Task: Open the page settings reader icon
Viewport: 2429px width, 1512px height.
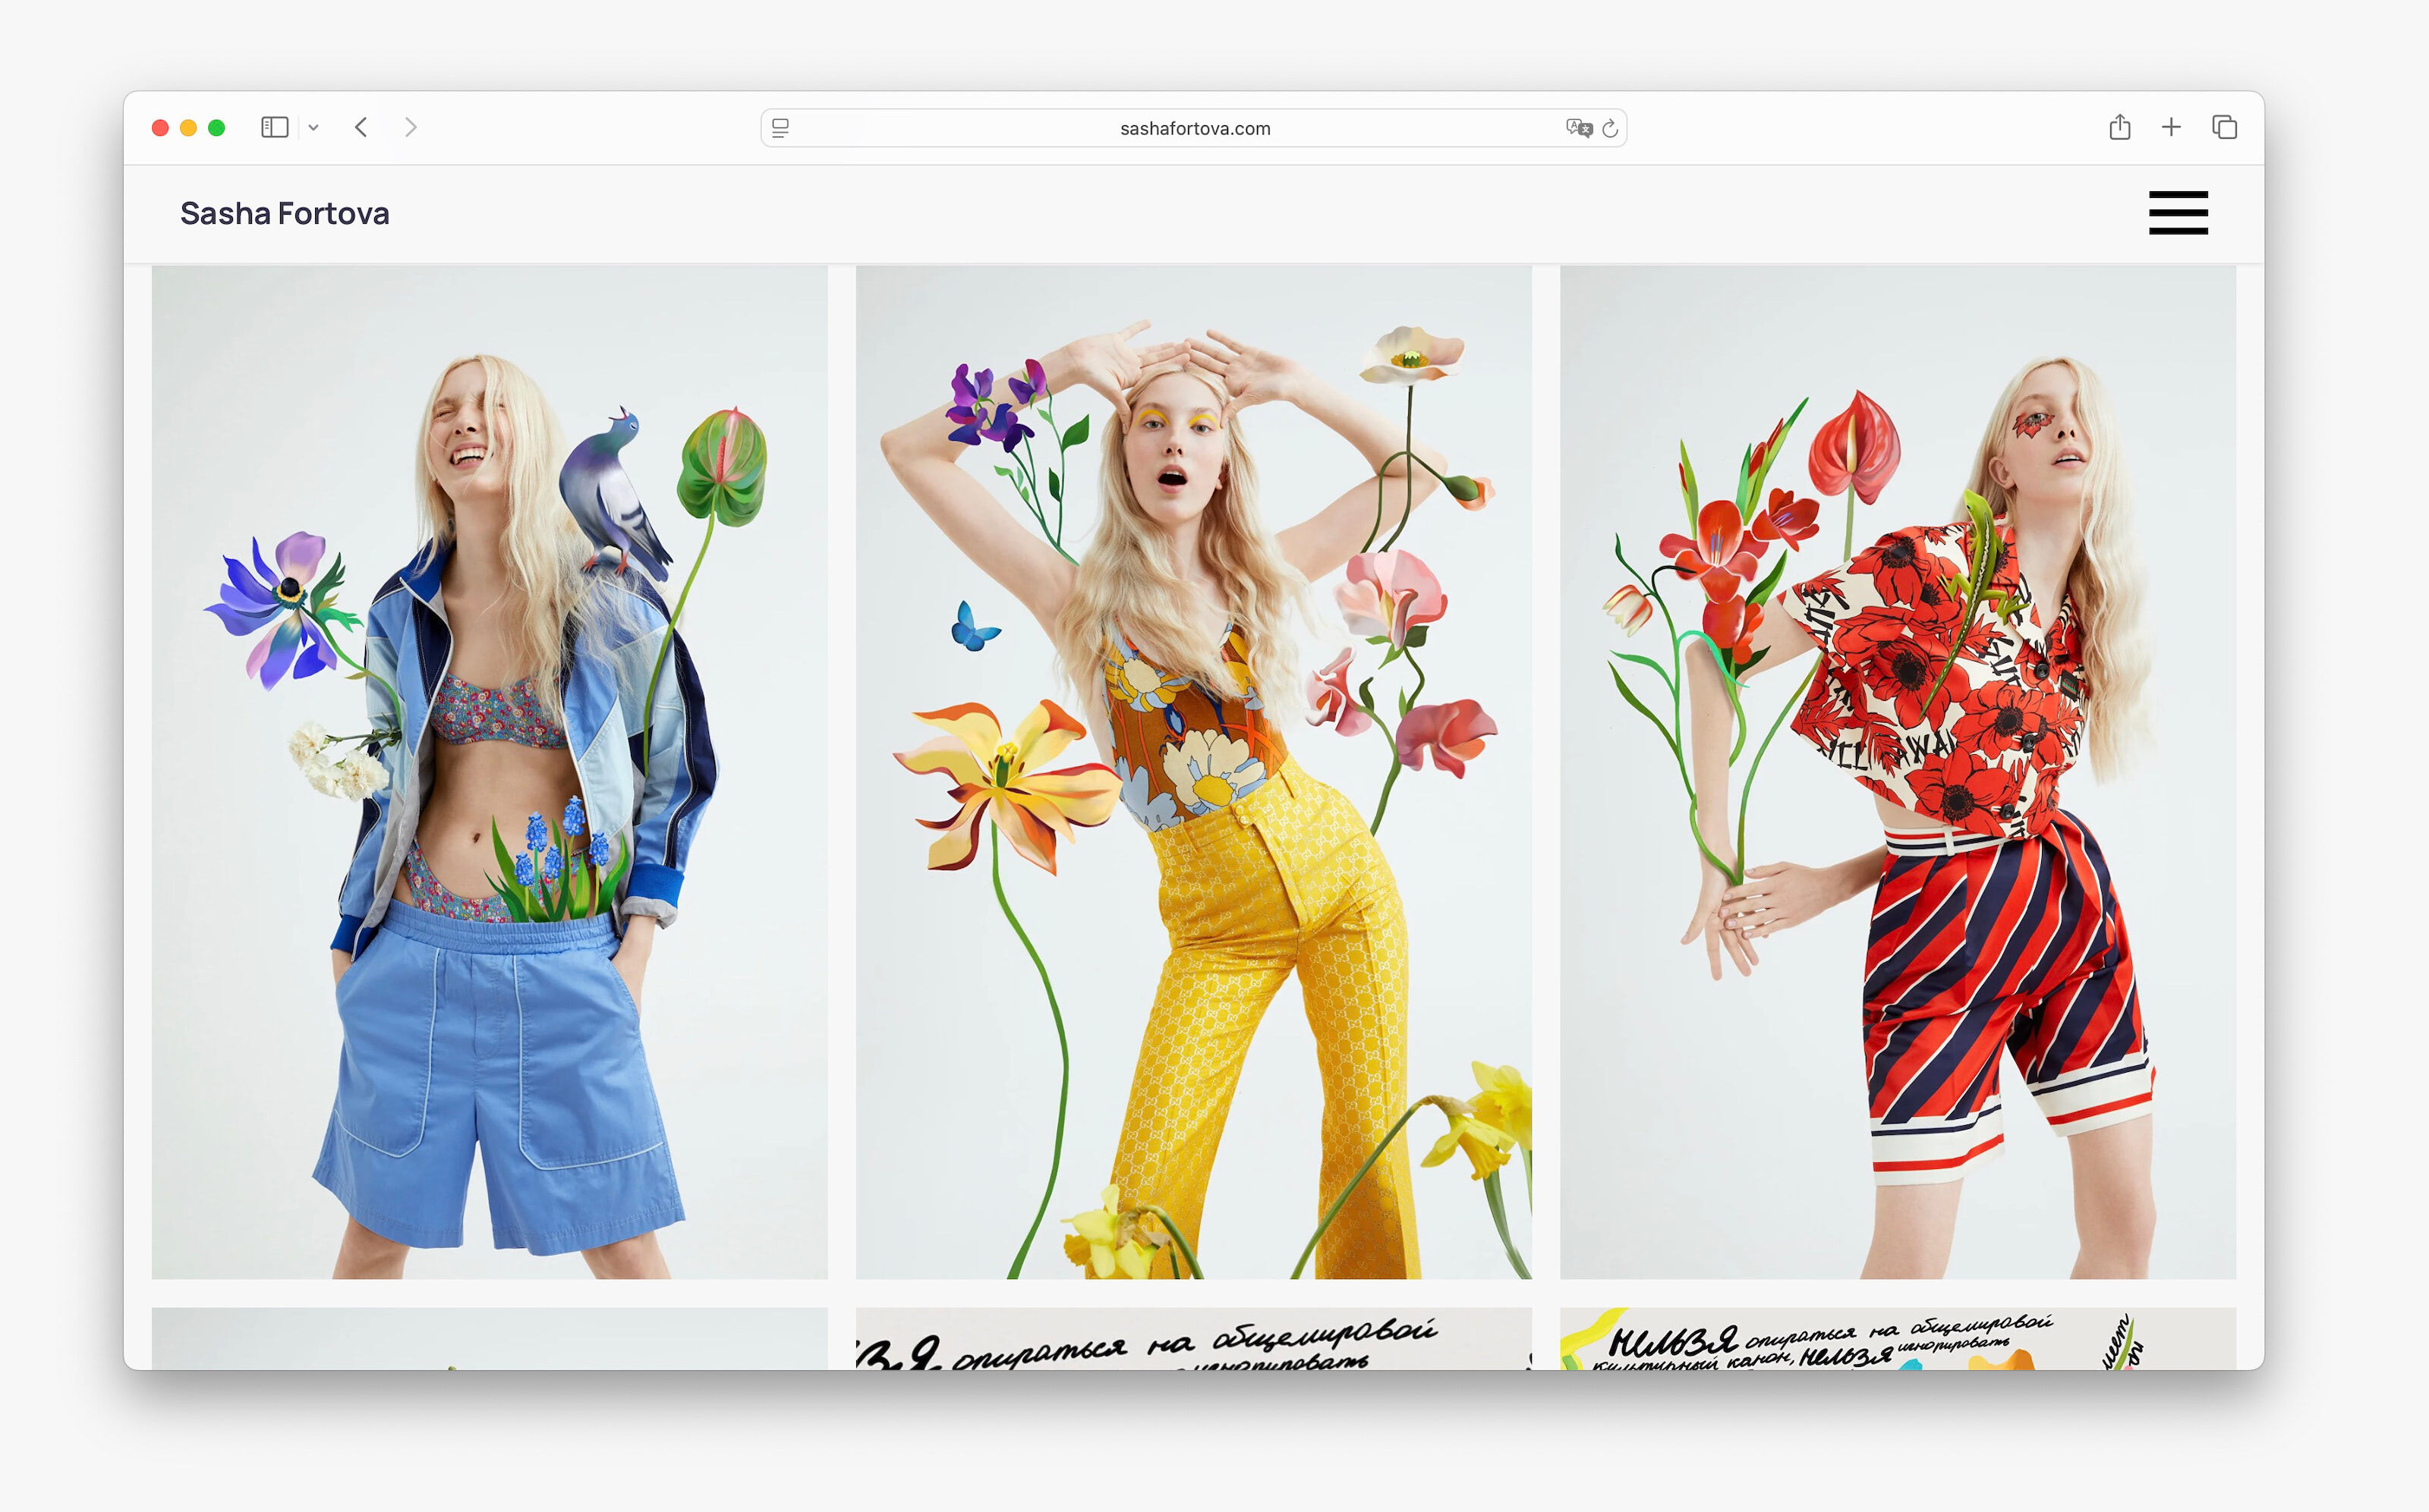Action: tap(780, 128)
